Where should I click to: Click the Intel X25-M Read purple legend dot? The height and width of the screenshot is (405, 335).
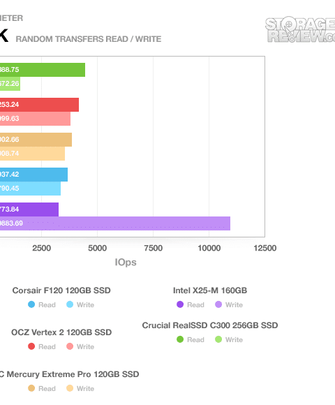(x=180, y=304)
